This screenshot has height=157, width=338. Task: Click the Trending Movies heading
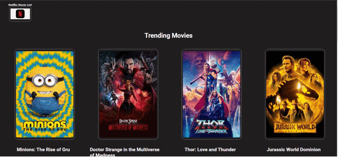pyautogui.click(x=168, y=36)
